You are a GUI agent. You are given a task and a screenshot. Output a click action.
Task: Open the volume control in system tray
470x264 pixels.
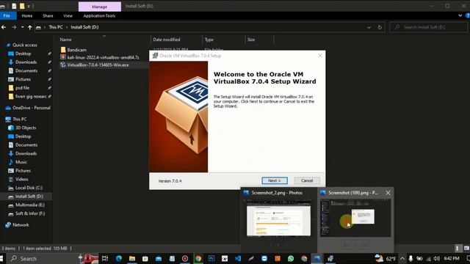[x=437, y=259]
